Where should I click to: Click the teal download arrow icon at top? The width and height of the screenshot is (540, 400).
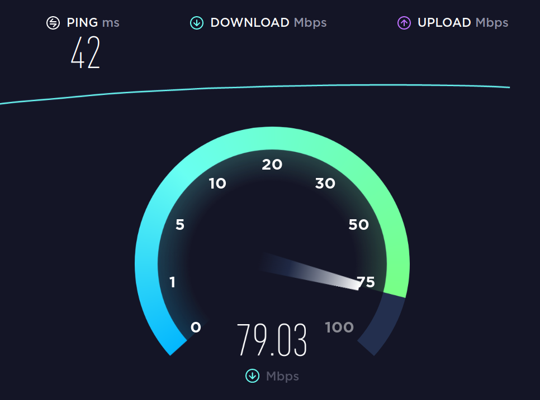[197, 23]
